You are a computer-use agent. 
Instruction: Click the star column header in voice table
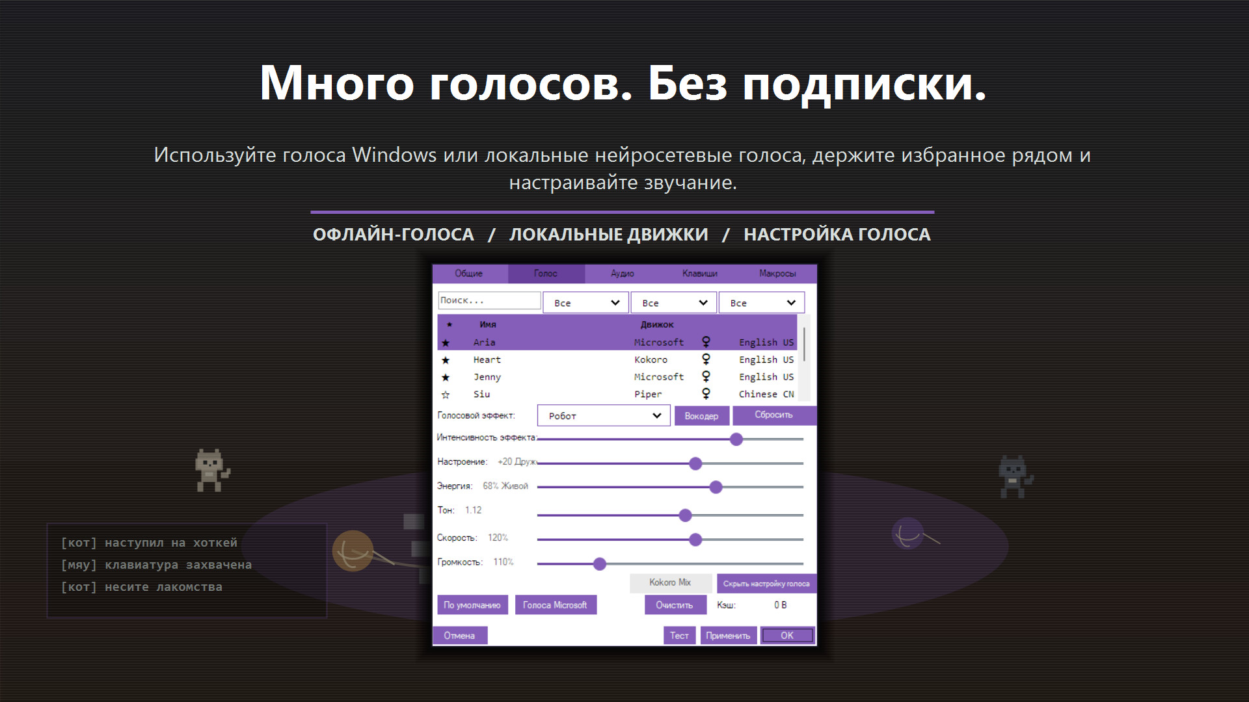449,324
